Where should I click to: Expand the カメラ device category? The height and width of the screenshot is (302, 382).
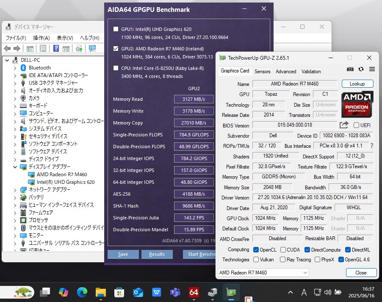coord(15,98)
